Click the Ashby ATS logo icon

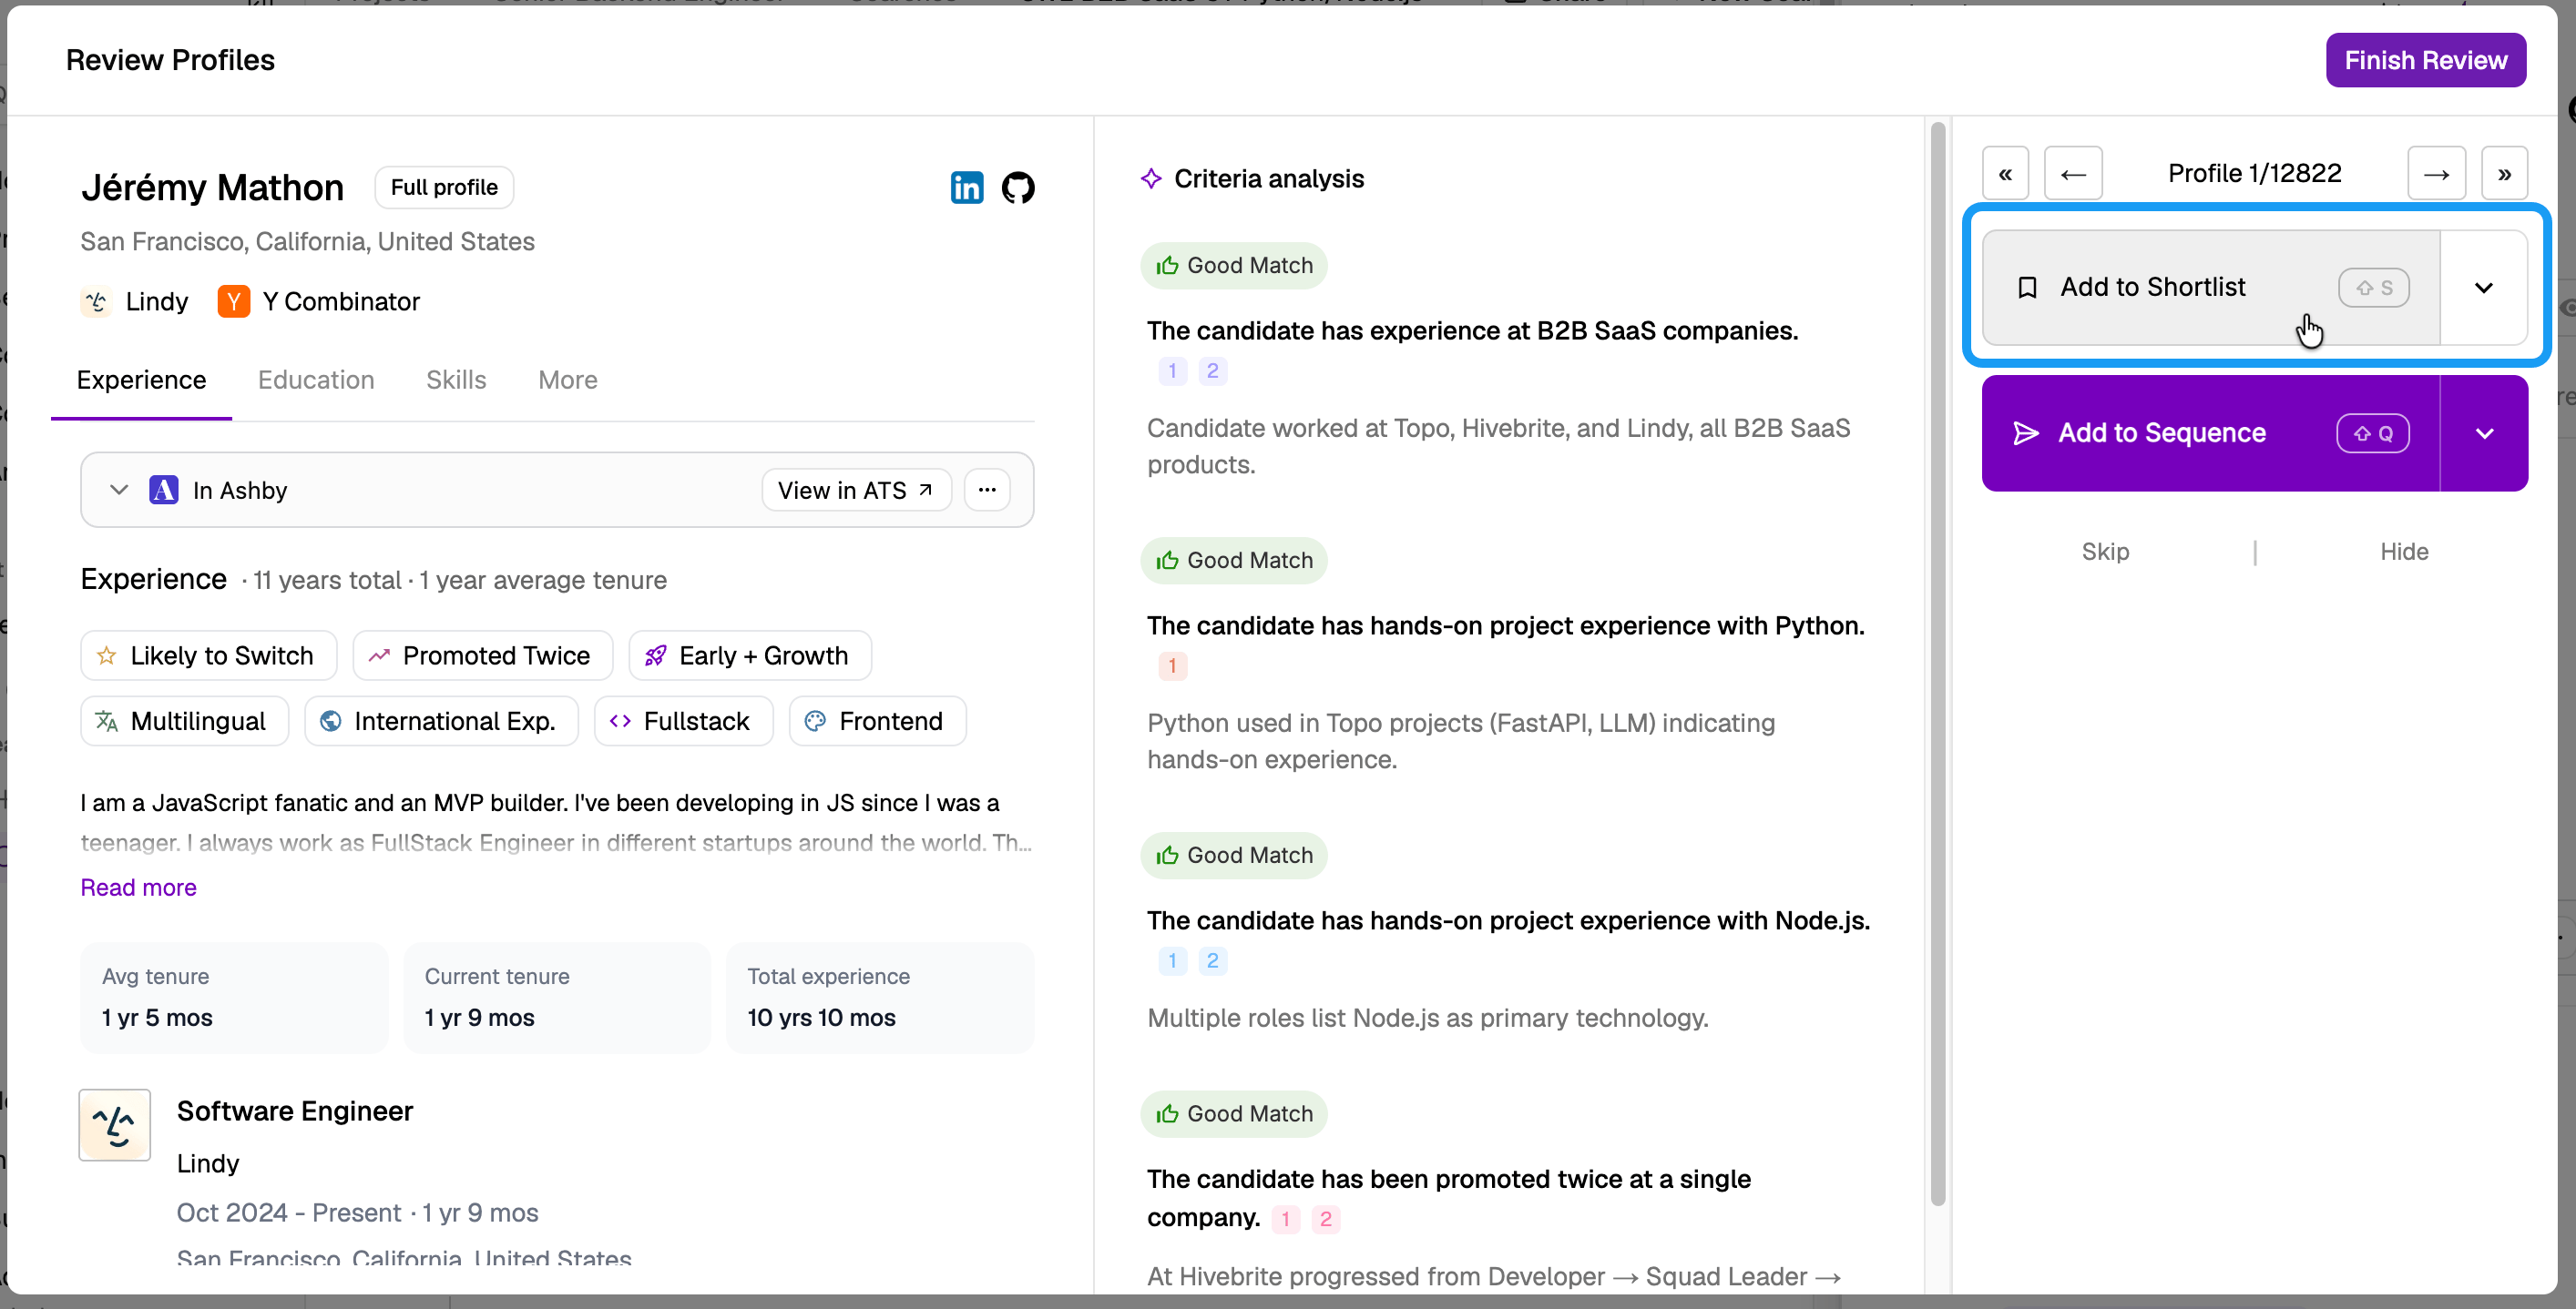click(163, 490)
